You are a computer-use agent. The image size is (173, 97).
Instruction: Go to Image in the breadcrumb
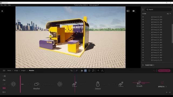[16, 71]
